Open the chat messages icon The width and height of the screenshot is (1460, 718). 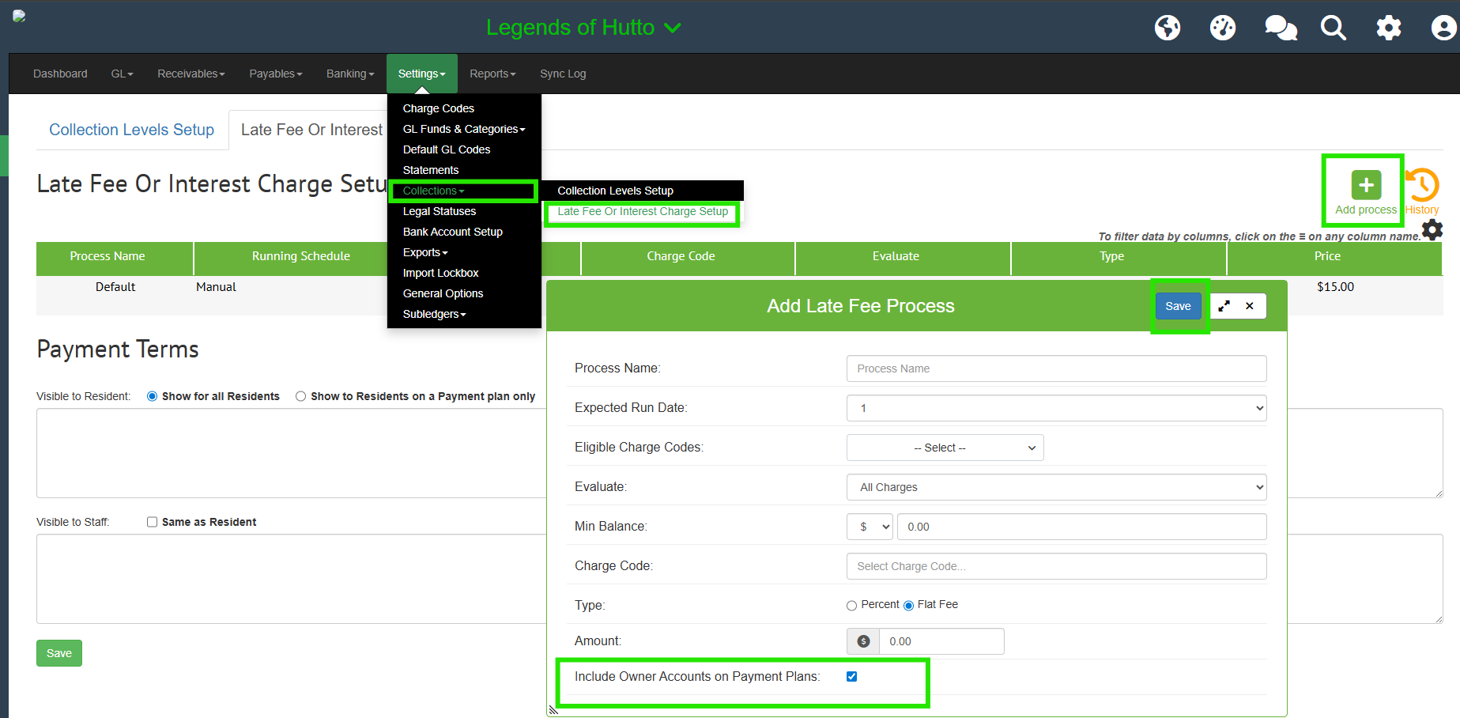tap(1280, 28)
